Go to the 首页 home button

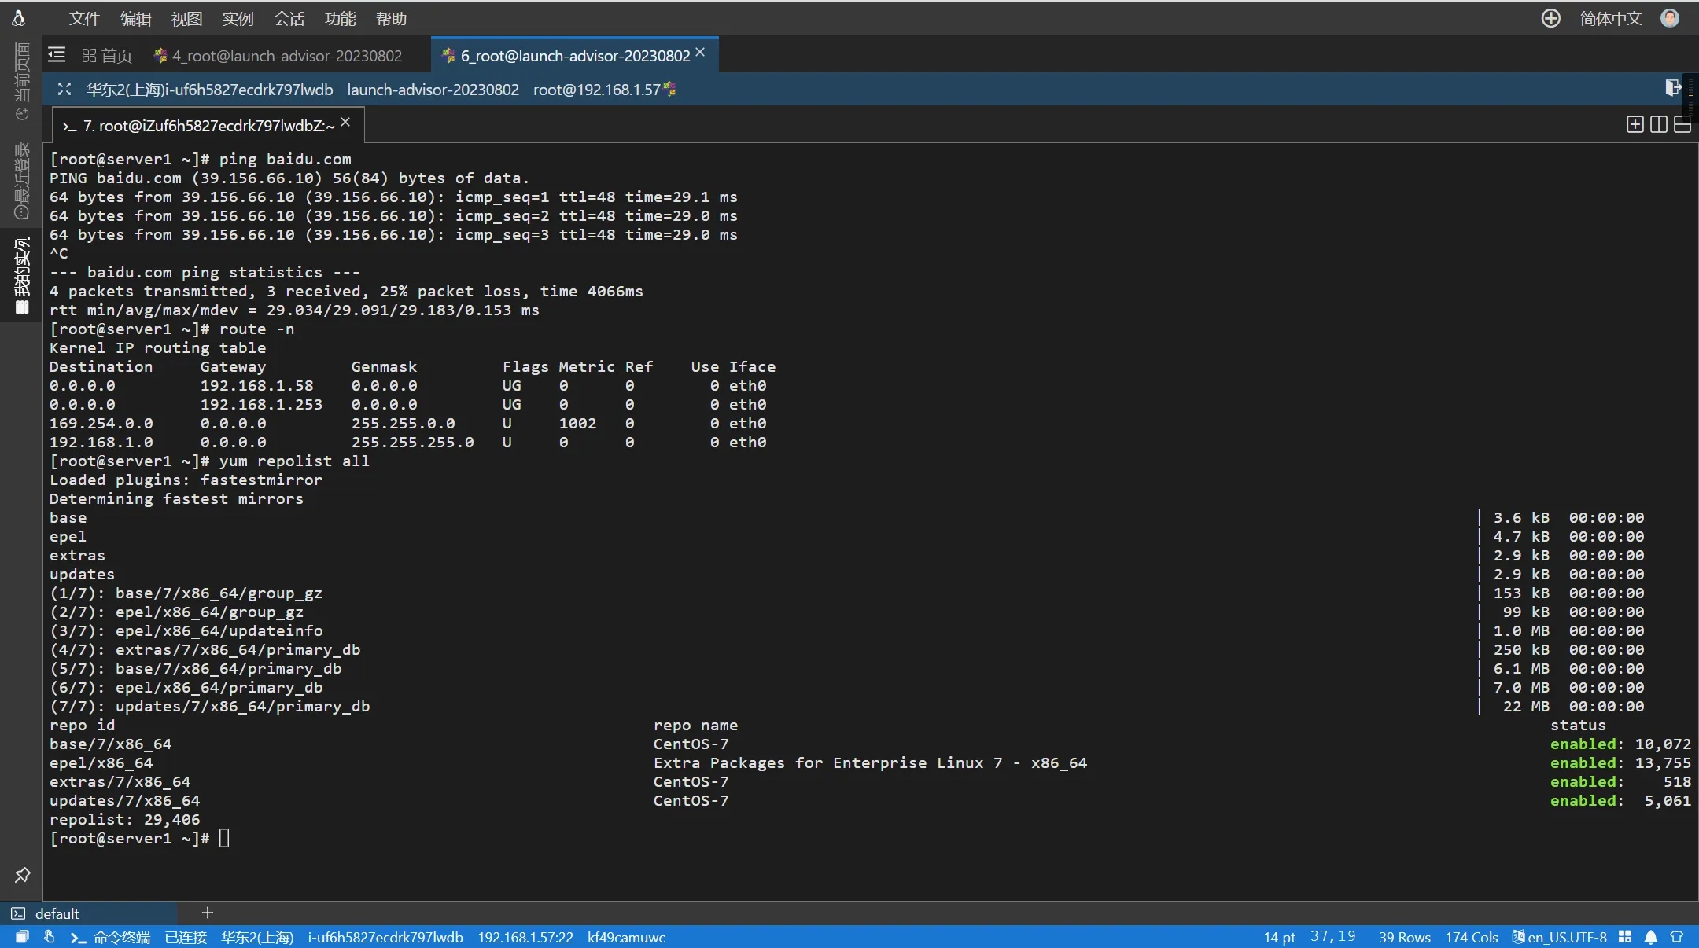click(x=107, y=55)
